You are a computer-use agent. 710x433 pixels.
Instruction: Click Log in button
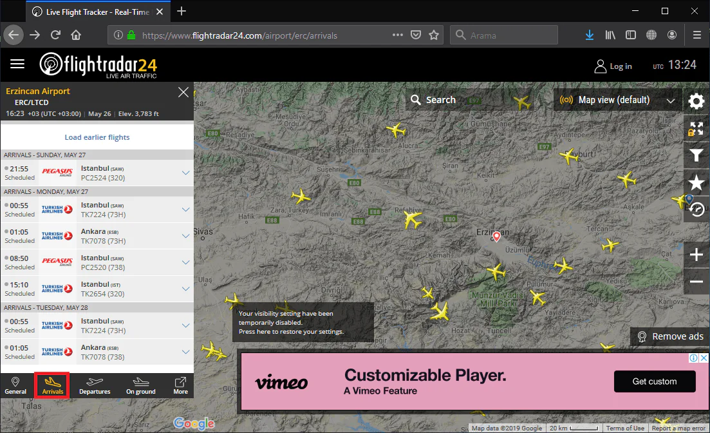pyautogui.click(x=613, y=66)
